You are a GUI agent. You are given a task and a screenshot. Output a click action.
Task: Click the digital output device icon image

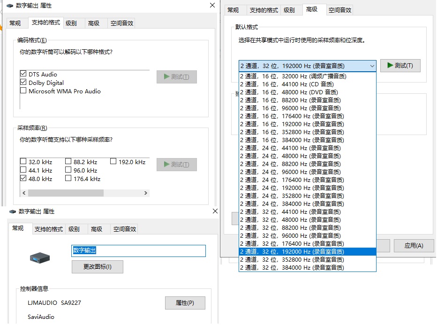click(40, 257)
